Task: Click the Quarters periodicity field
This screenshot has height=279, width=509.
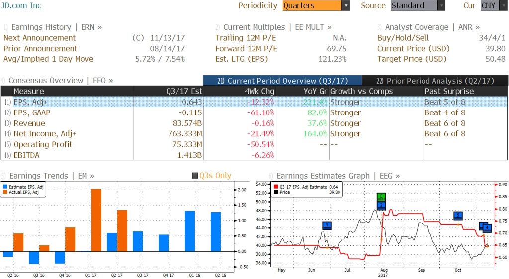Action: [312, 6]
